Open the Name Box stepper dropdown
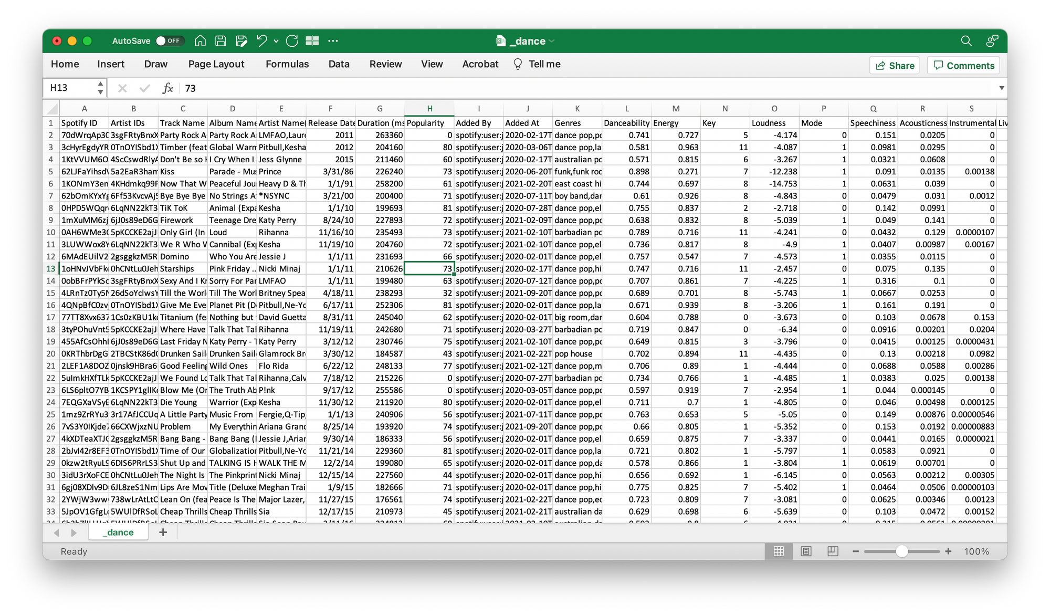This screenshot has width=1050, height=616. click(100, 87)
